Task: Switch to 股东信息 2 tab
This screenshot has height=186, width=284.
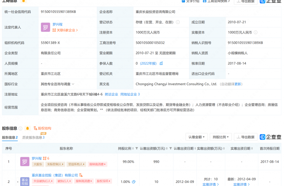Action: pyautogui.click(x=10, y=138)
